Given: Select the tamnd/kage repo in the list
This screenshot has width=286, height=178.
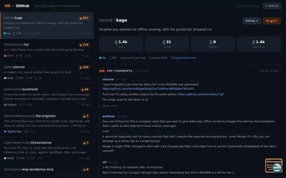Looking at the screenshot, I should coord(47,25).
